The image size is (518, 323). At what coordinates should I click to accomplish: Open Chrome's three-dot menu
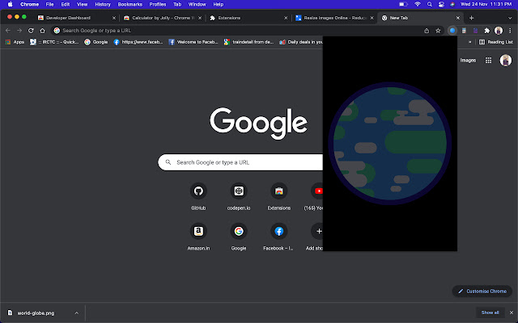(511, 31)
